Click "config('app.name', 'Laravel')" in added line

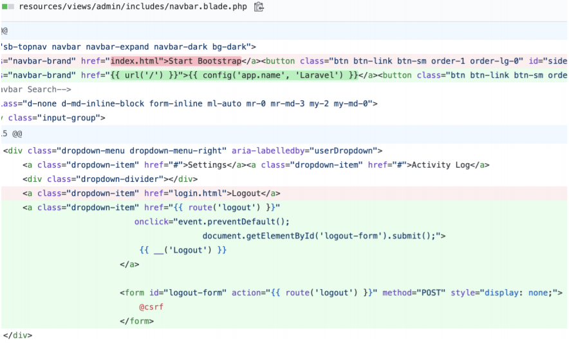(272, 75)
